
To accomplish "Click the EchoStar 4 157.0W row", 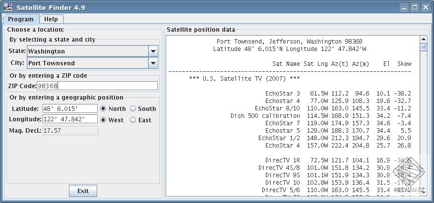I will [x=338, y=146].
